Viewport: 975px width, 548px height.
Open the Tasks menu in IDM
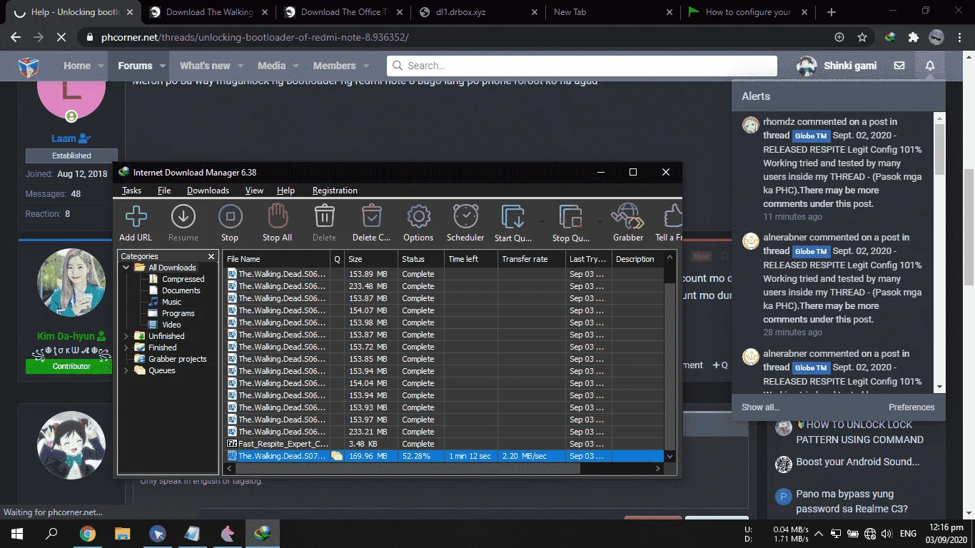[x=131, y=191]
